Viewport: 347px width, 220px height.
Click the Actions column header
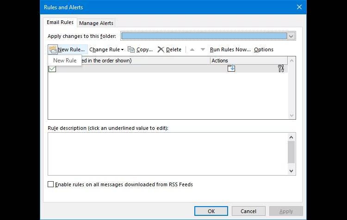point(249,61)
